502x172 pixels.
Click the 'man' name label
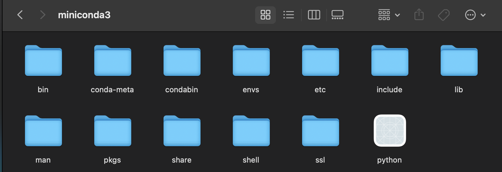coord(43,160)
